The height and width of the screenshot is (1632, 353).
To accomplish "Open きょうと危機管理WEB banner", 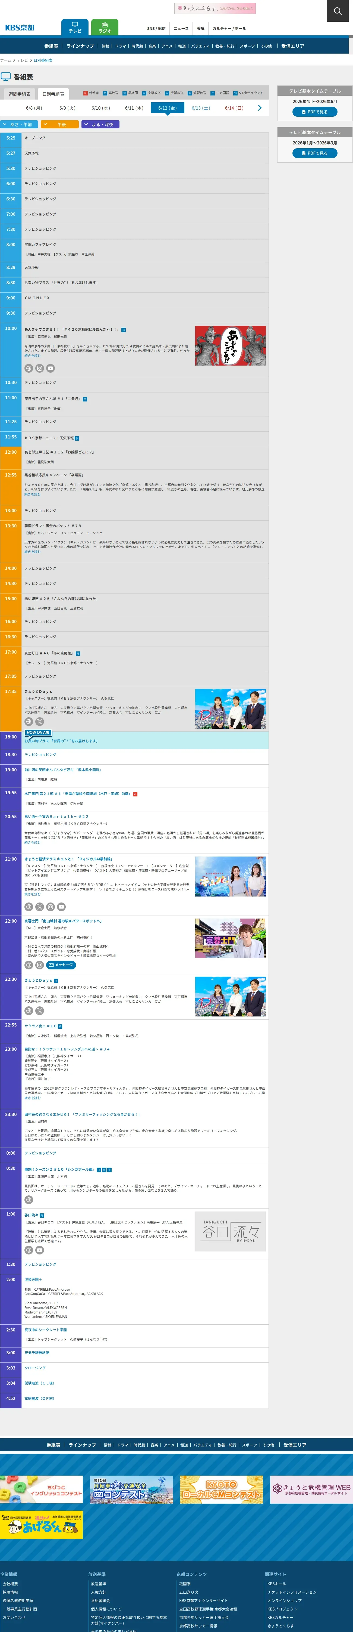I will click(311, 1489).
